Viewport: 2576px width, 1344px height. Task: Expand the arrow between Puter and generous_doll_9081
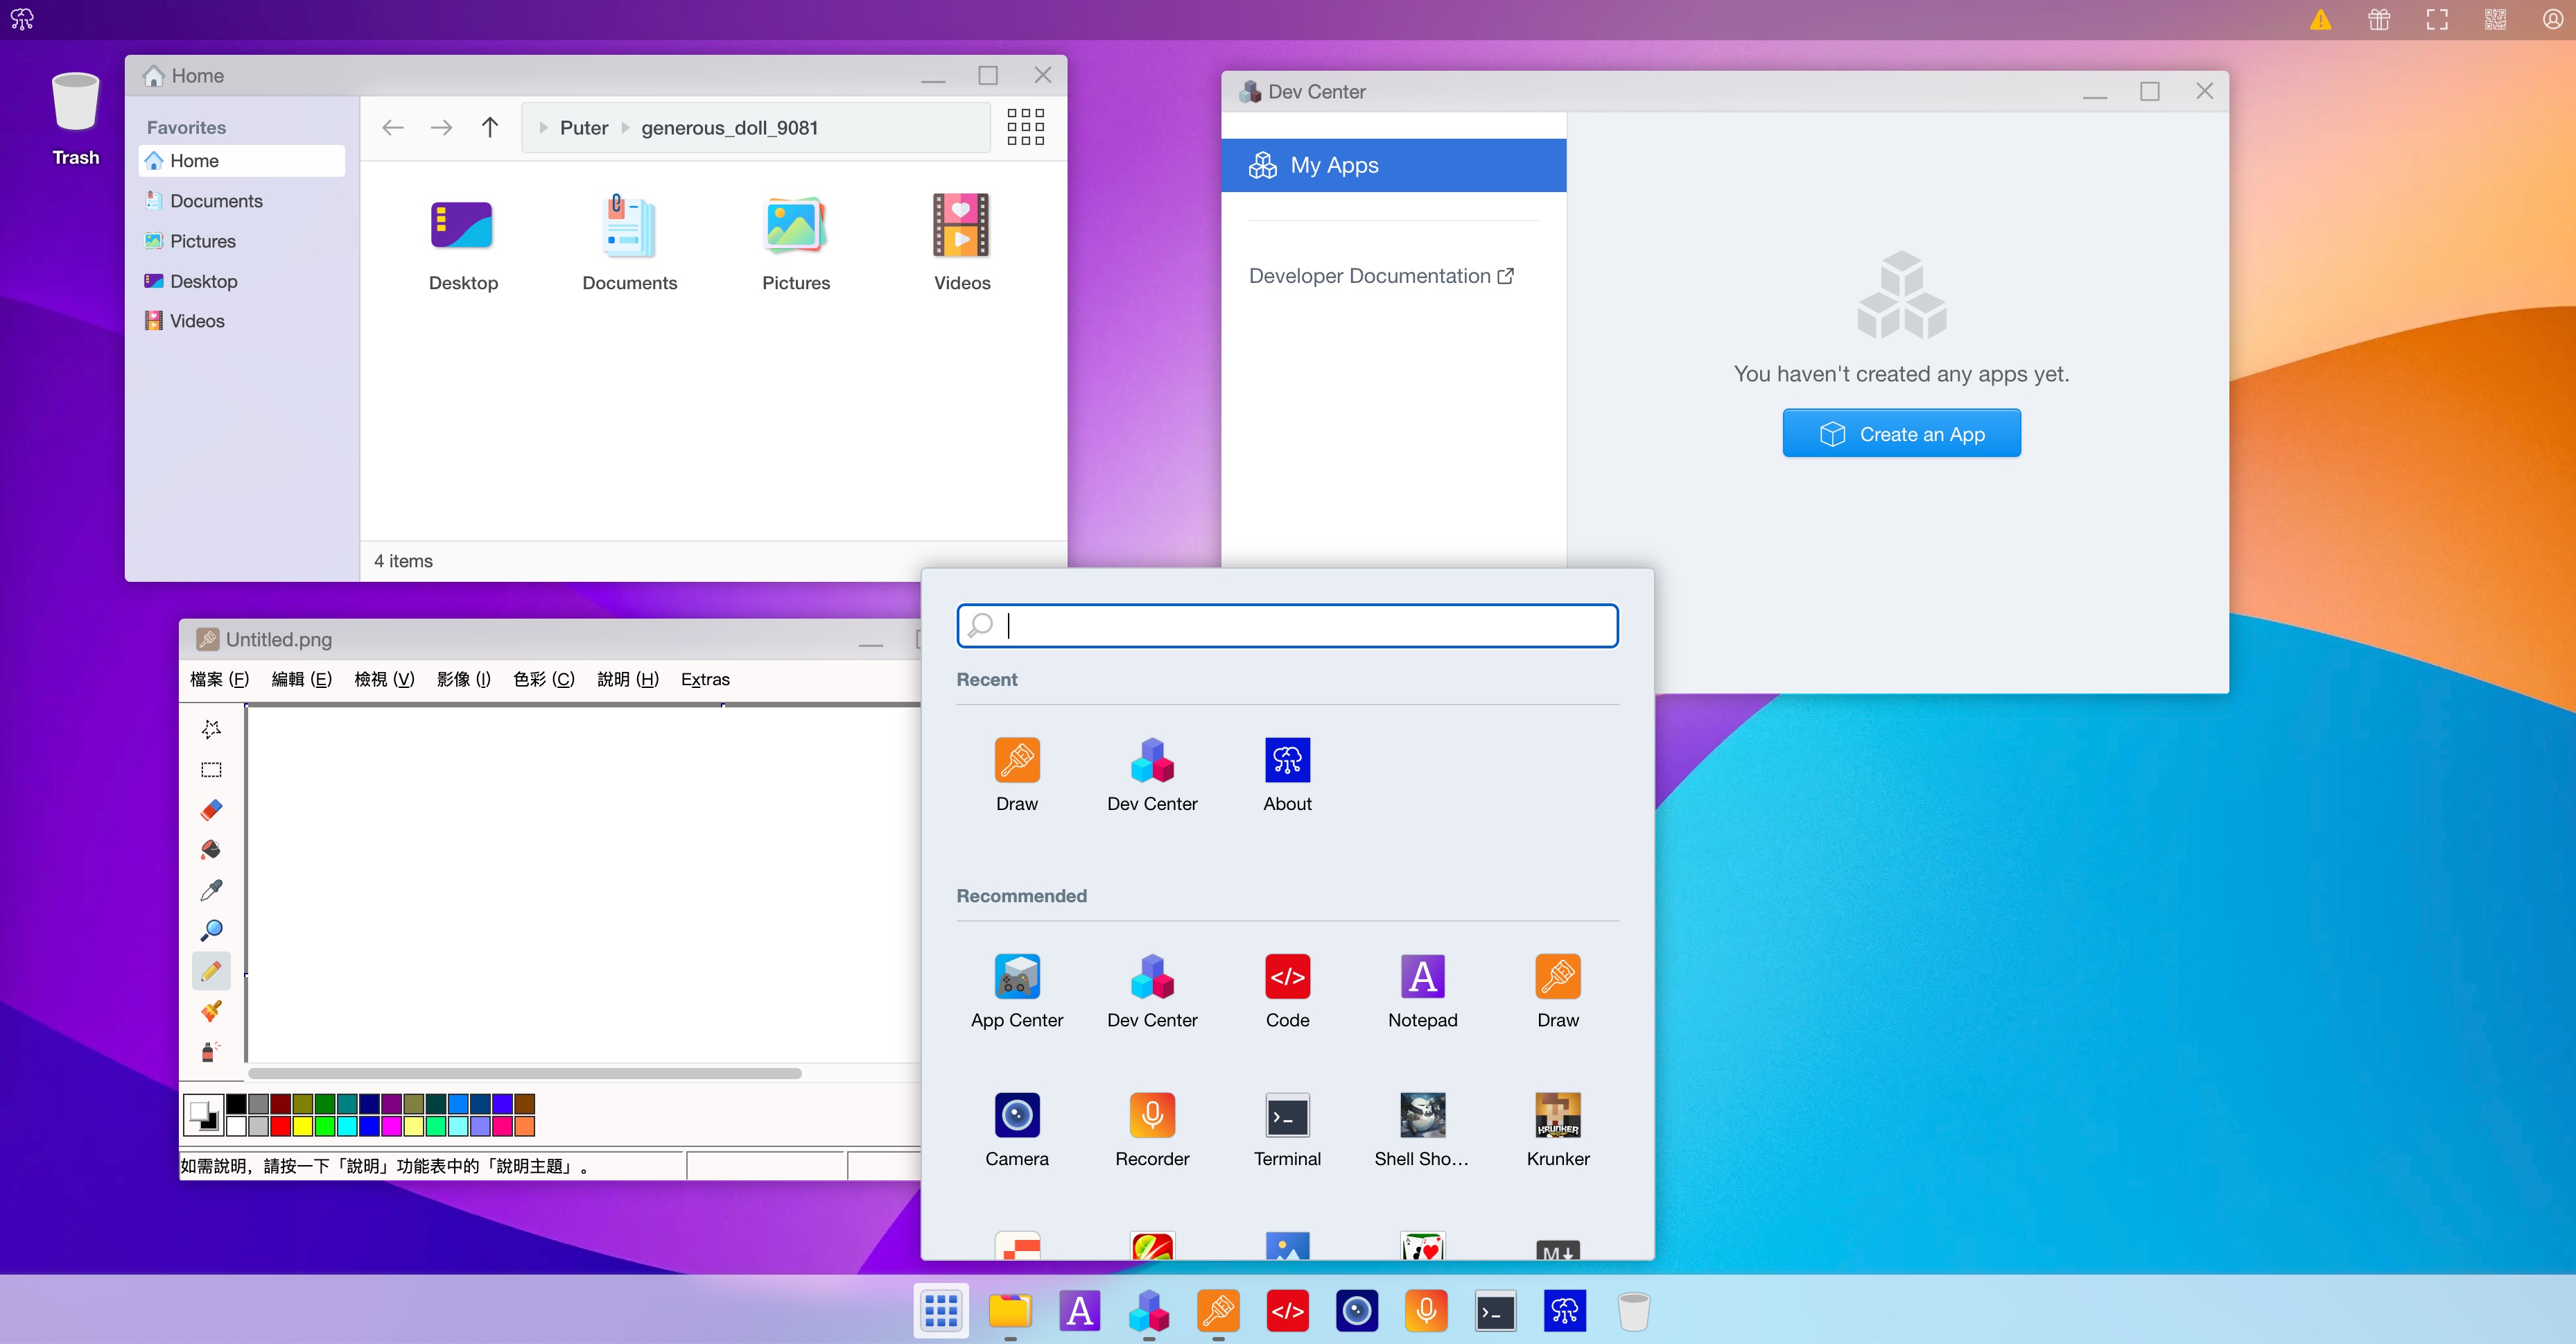coord(625,128)
